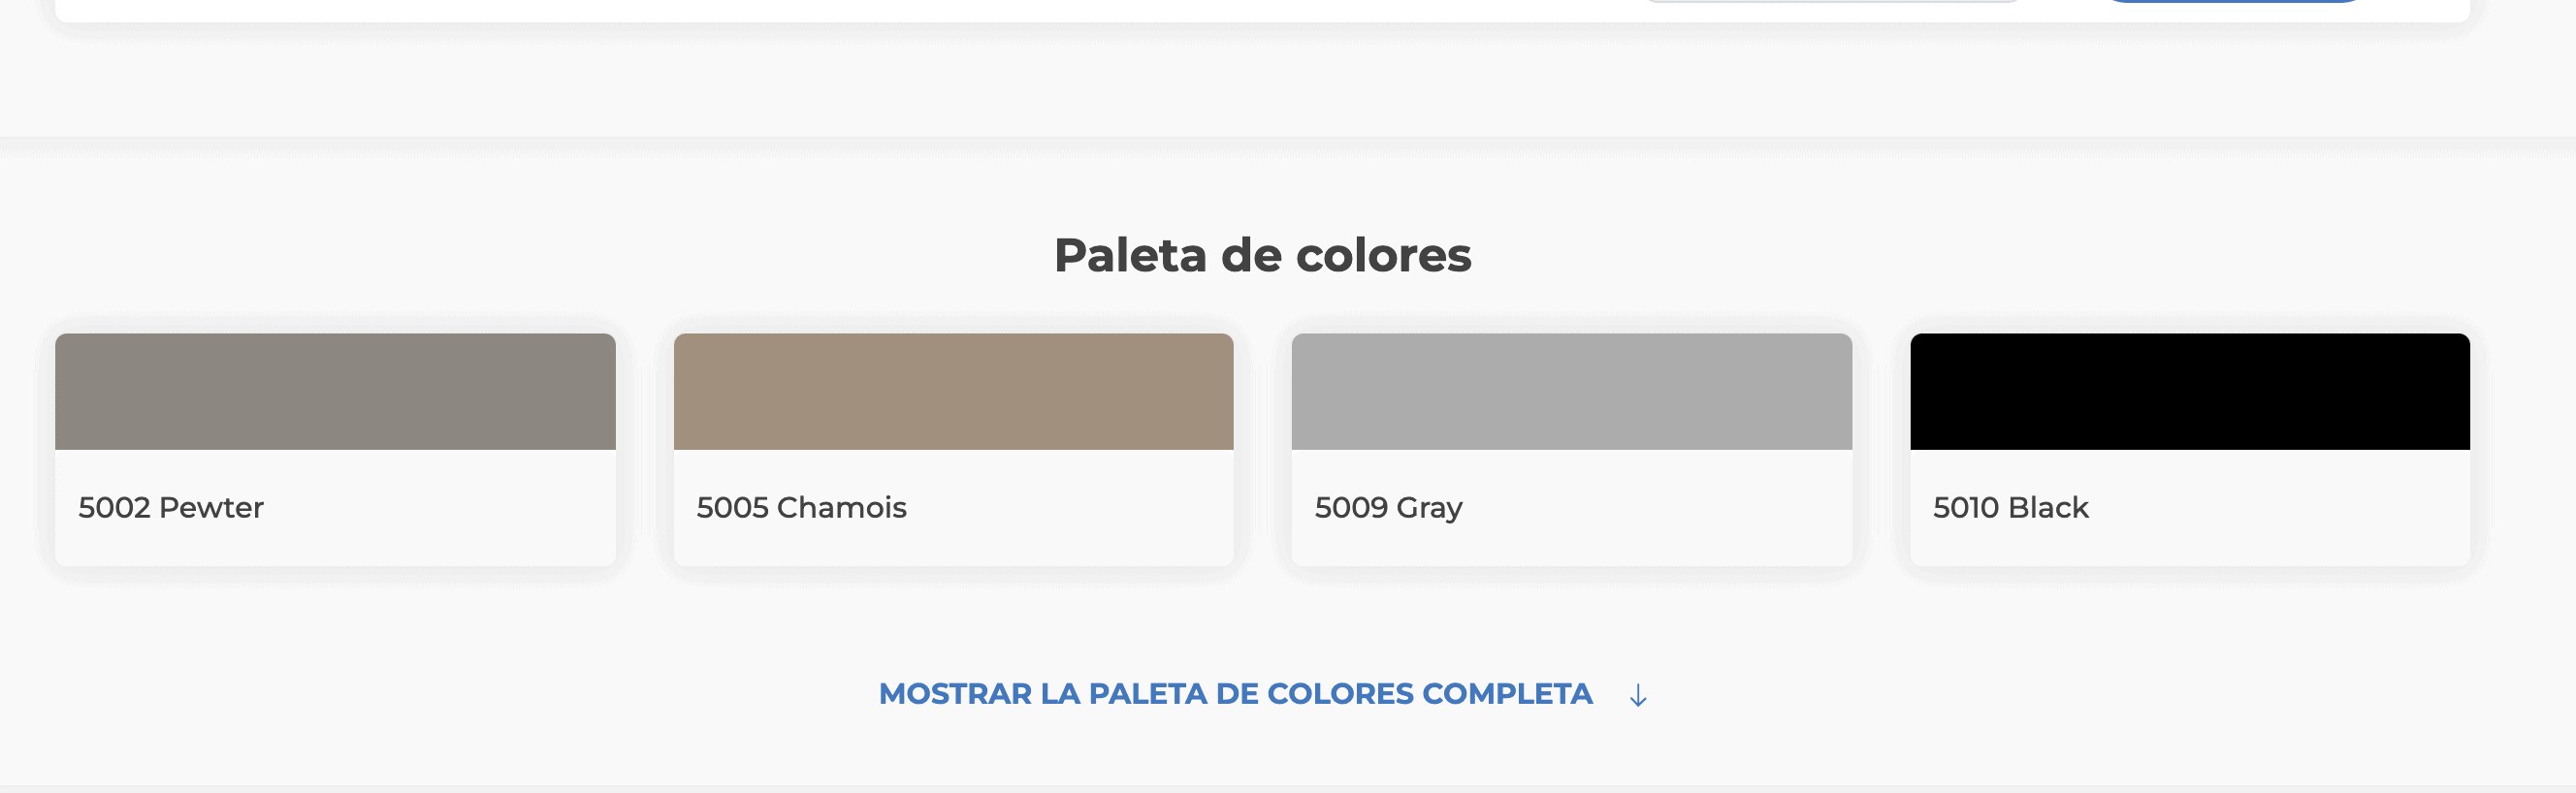Click the "Paleta de colores" heading

[1262, 255]
